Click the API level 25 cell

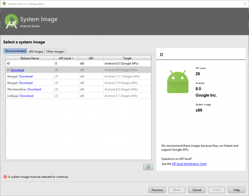click(66, 76)
